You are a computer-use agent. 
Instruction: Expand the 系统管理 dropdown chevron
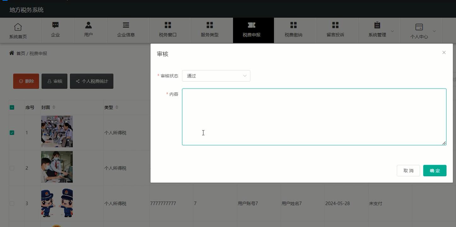click(x=392, y=31)
